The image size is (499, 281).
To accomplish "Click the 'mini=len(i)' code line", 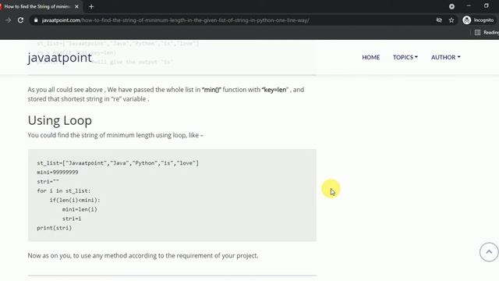I will click(x=80, y=209).
